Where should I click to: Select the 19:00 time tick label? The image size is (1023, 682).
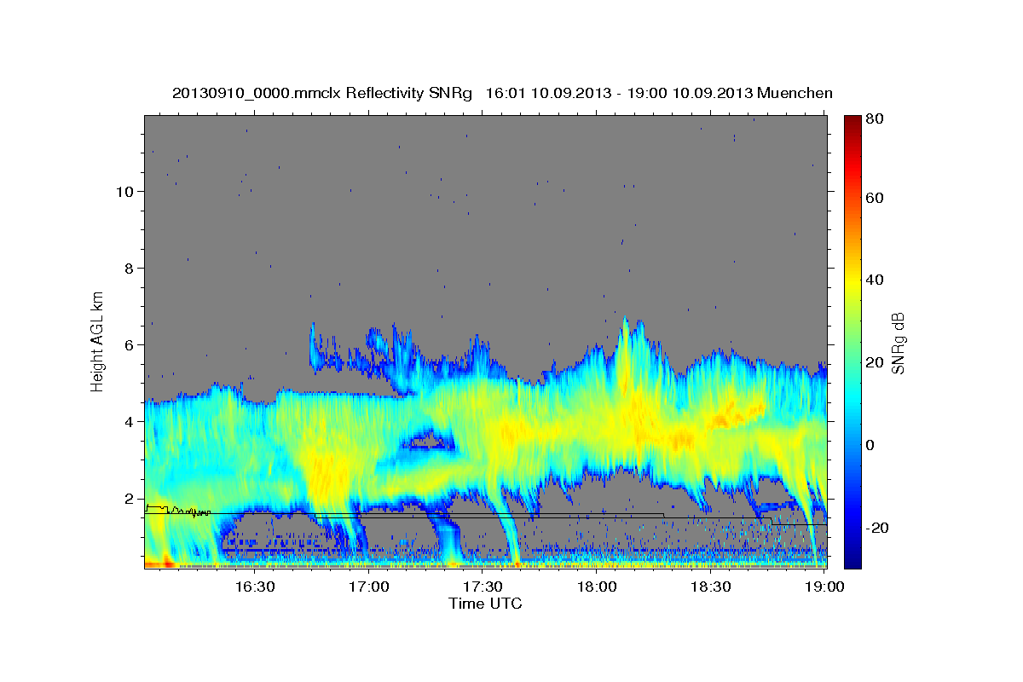(824, 587)
